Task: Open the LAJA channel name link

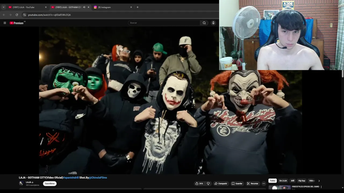Action: pos(28,182)
